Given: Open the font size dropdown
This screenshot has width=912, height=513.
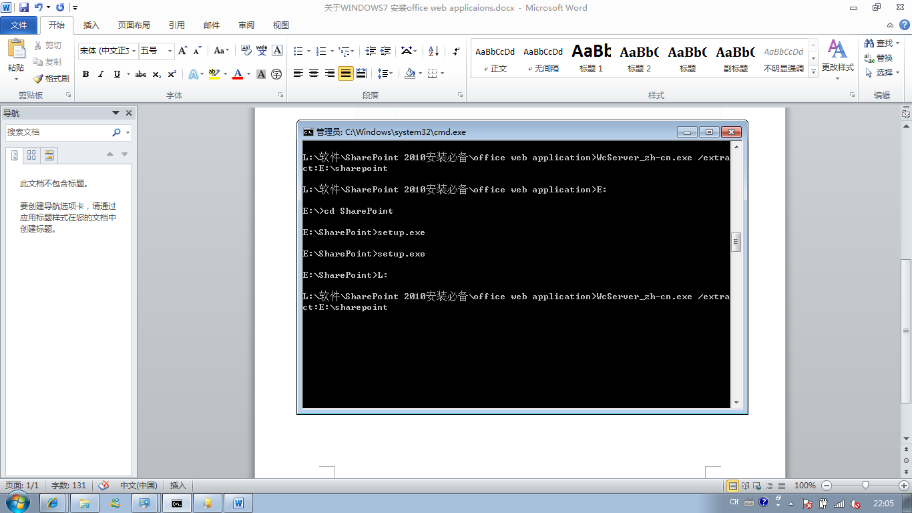Looking at the screenshot, I should [x=170, y=51].
